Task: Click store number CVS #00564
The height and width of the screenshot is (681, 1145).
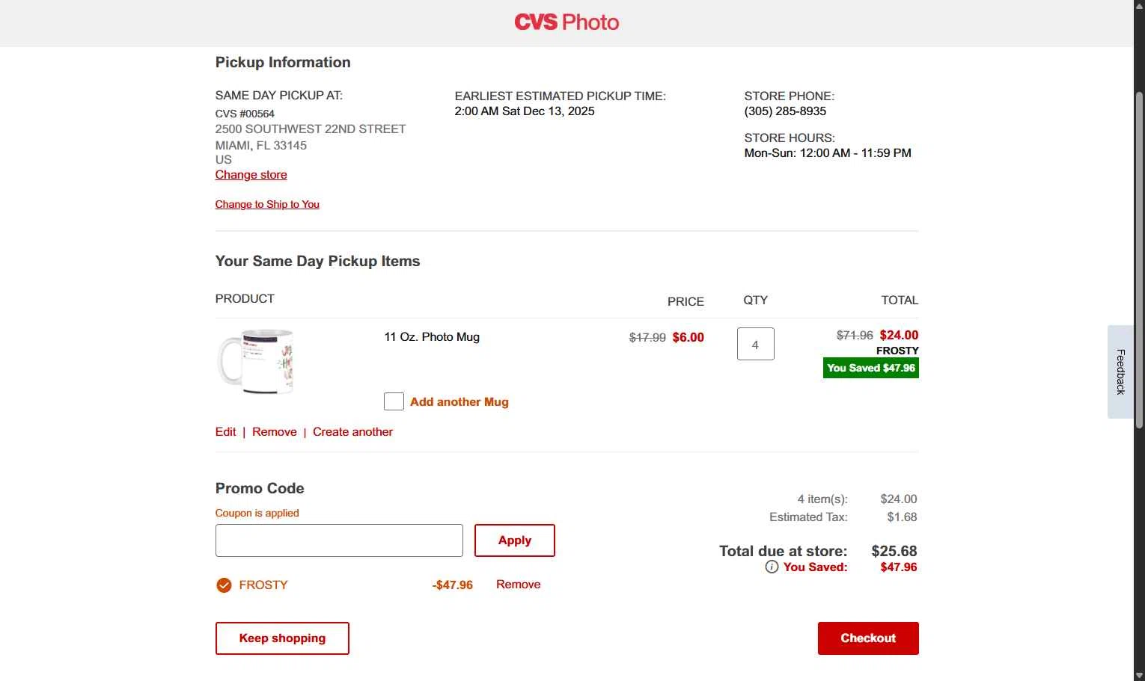Action: 245,114
